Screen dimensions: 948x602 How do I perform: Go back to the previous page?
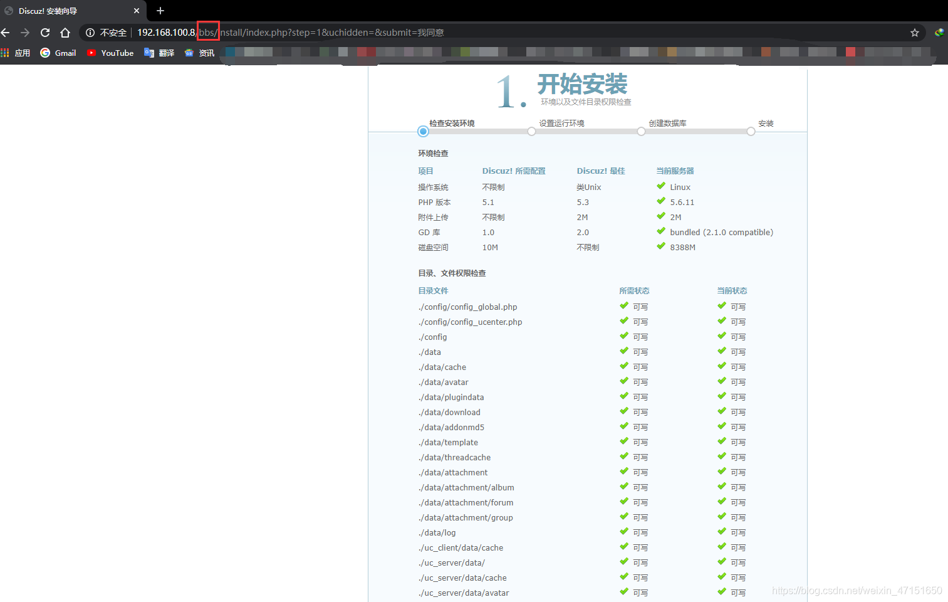click(x=6, y=33)
